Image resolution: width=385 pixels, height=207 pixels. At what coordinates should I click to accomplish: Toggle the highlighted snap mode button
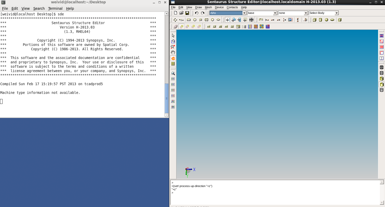click(x=228, y=20)
